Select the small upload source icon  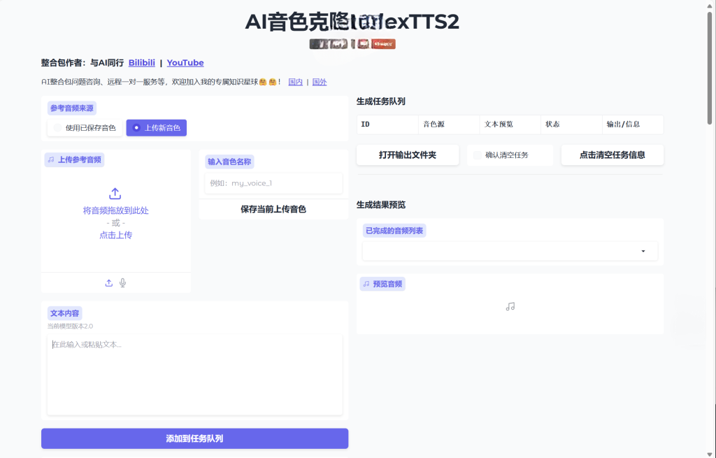[109, 282]
